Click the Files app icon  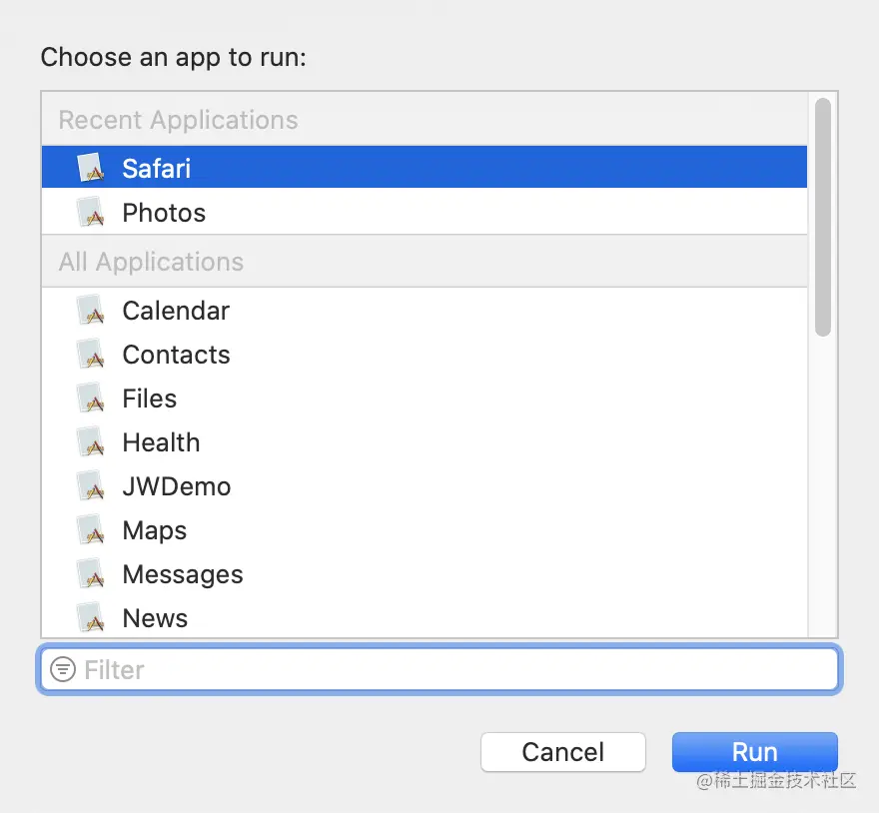point(91,399)
